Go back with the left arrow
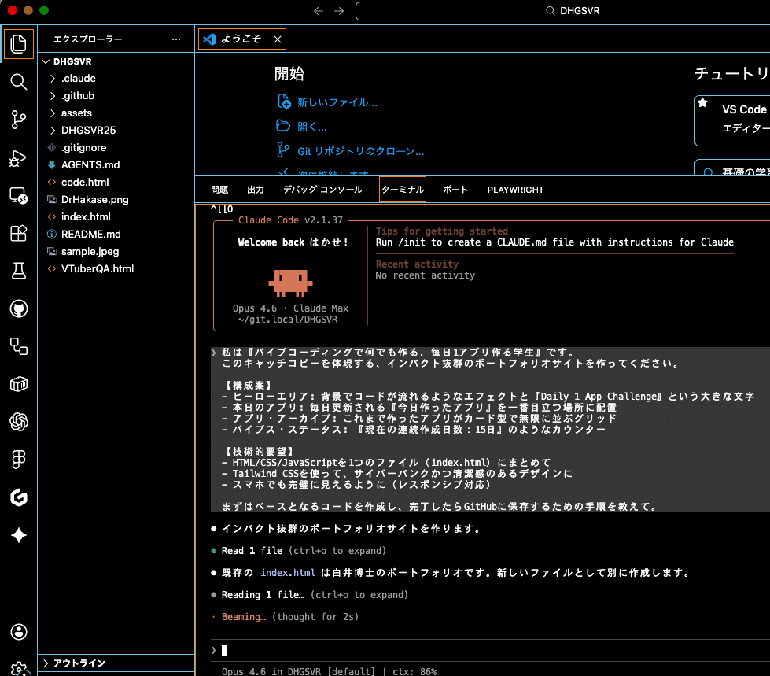The width and height of the screenshot is (770, 676). pyautogui.click(x=319, y=11)
